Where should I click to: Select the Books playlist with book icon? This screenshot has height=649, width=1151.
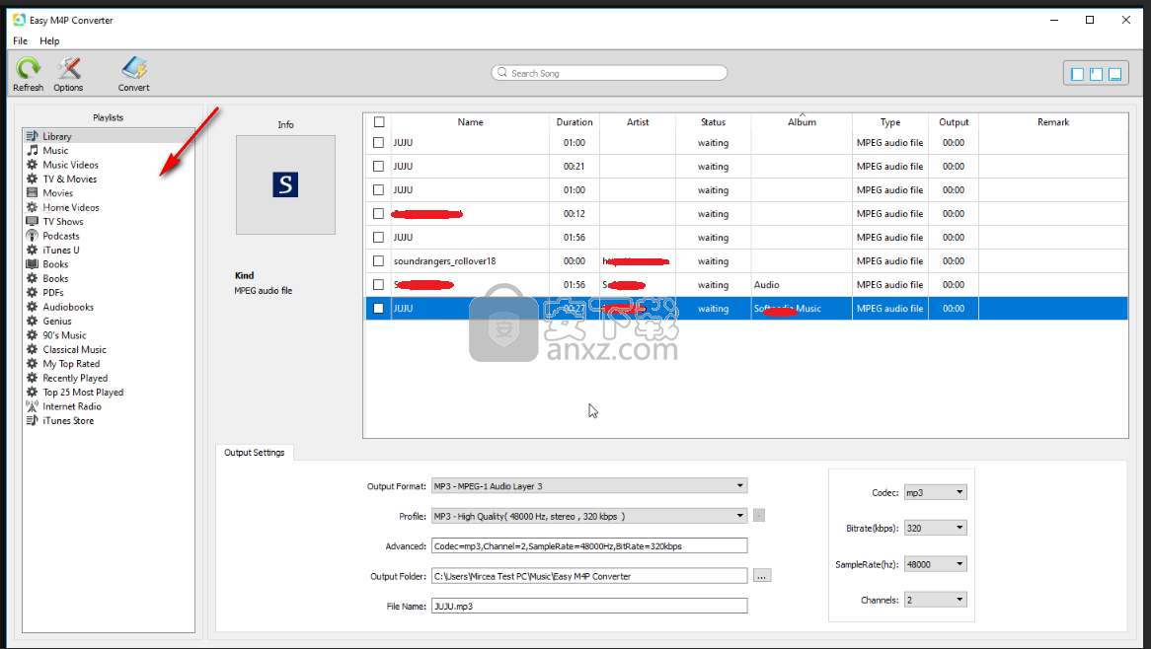coord(55,264)
